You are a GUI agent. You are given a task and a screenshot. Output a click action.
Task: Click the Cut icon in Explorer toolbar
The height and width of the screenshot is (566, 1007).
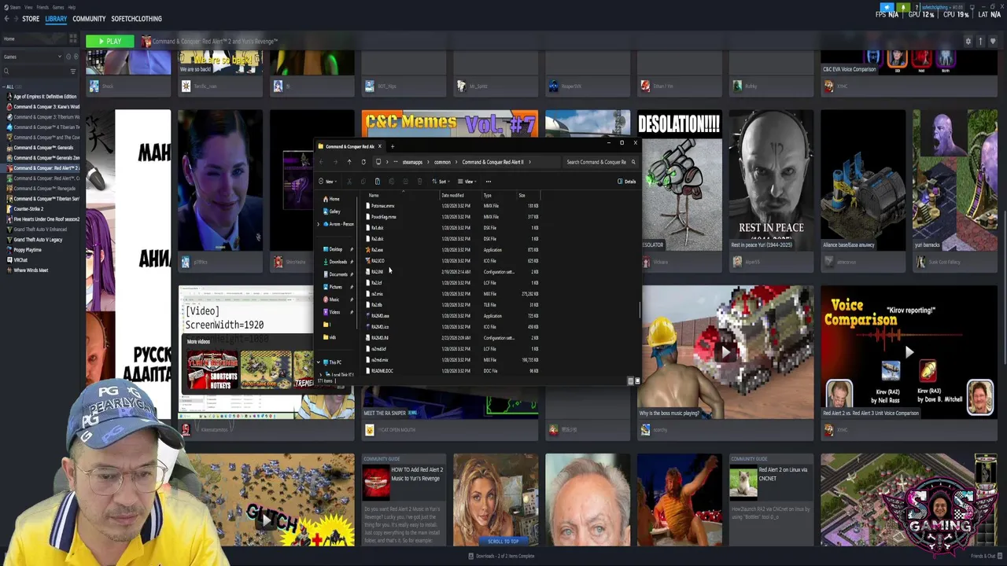pyautogui.click(x=349, y=182)
